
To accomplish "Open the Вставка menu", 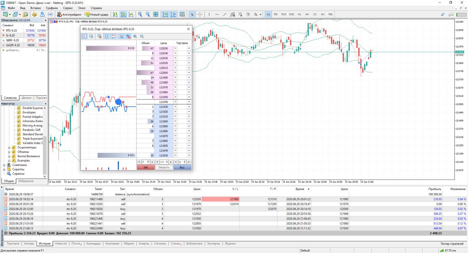I will pos(35,8).
